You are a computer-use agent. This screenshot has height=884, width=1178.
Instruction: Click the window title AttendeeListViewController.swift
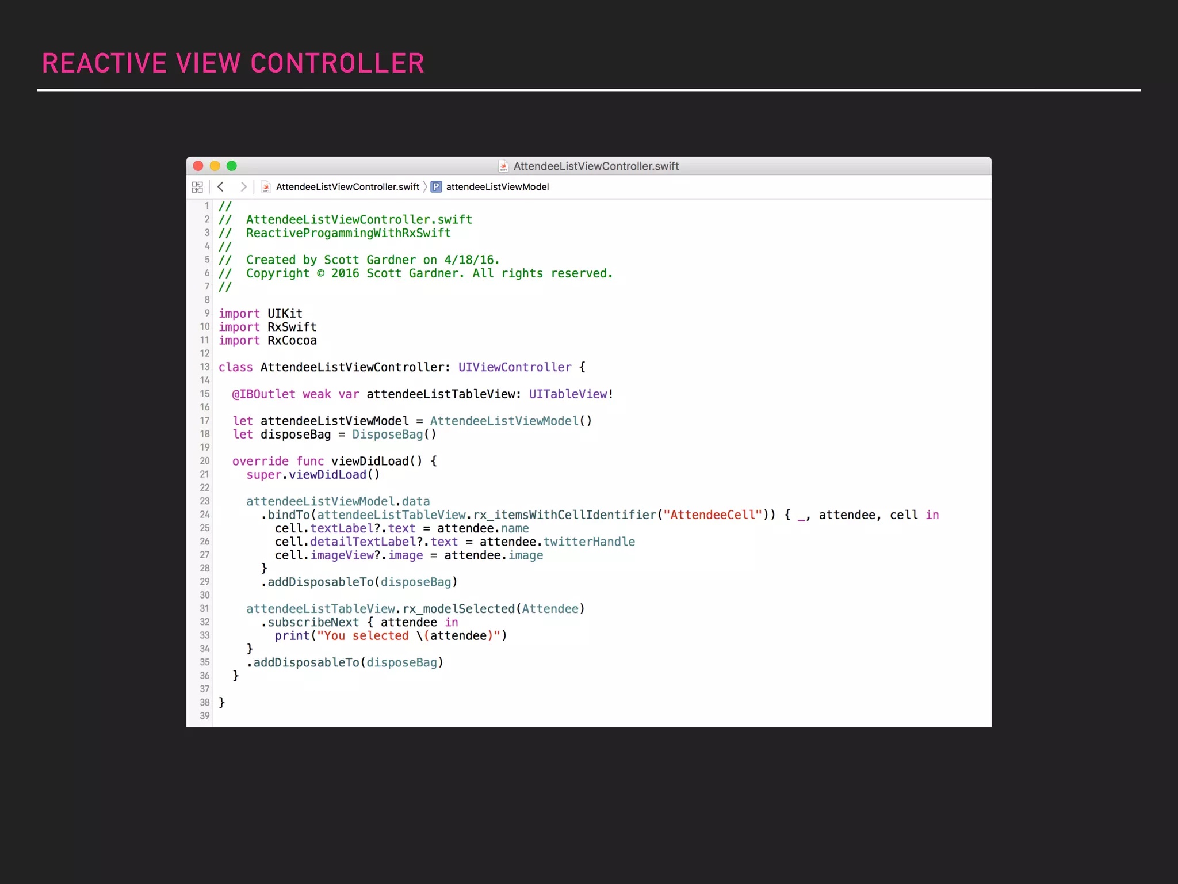[x=596, y=166]
